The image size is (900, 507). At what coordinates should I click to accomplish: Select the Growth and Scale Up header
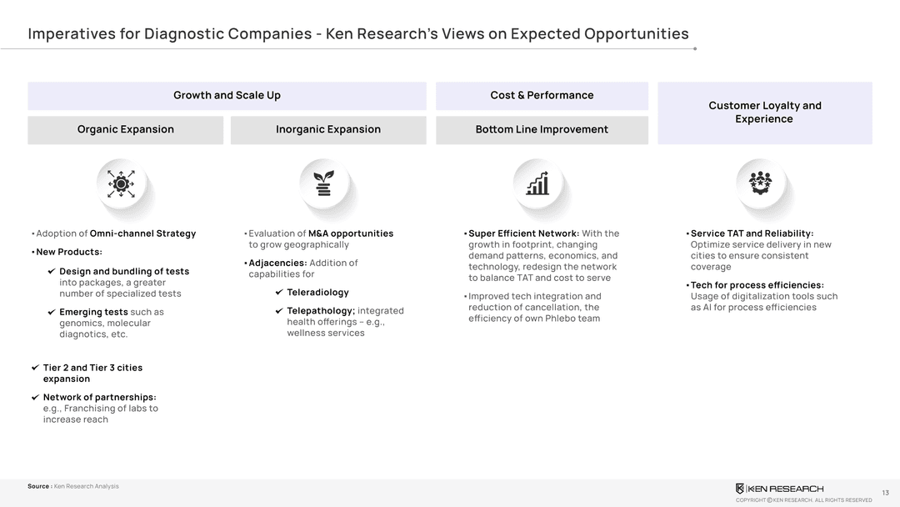(227, 96)
